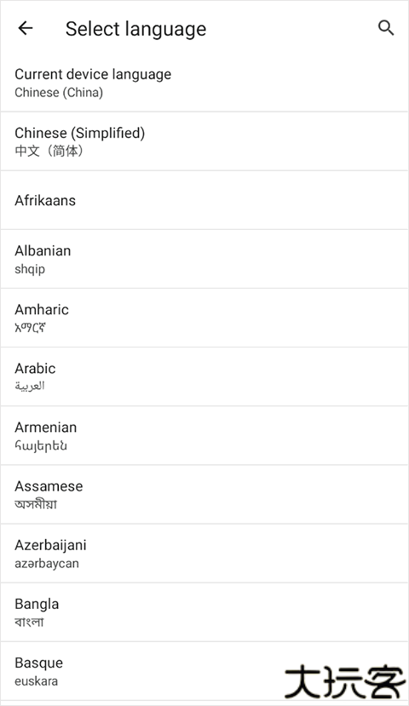The image size is (409, 706).
Task: Tap the euskara subtitle text
Action: tap(36, 680)
